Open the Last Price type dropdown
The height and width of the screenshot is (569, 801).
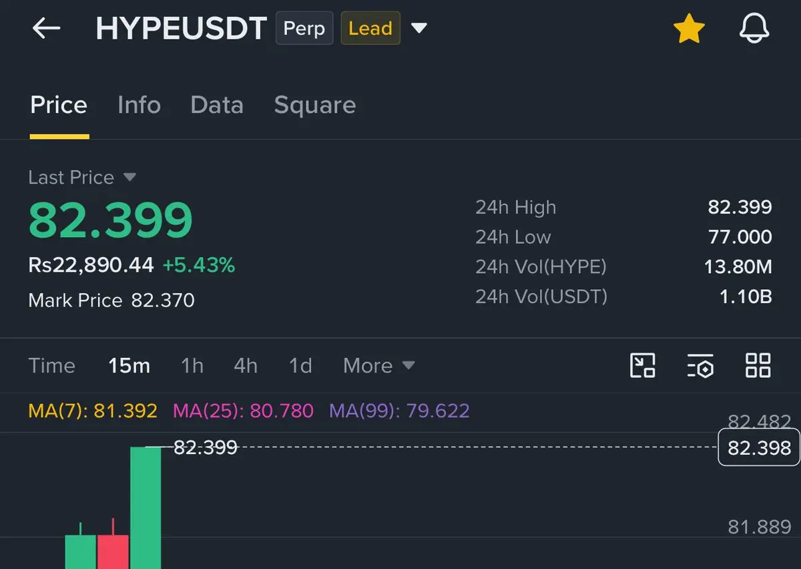tap(82, 178)
